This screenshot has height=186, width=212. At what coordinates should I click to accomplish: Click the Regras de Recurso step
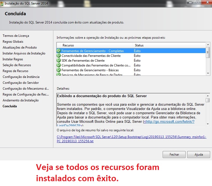click(15, 71)
